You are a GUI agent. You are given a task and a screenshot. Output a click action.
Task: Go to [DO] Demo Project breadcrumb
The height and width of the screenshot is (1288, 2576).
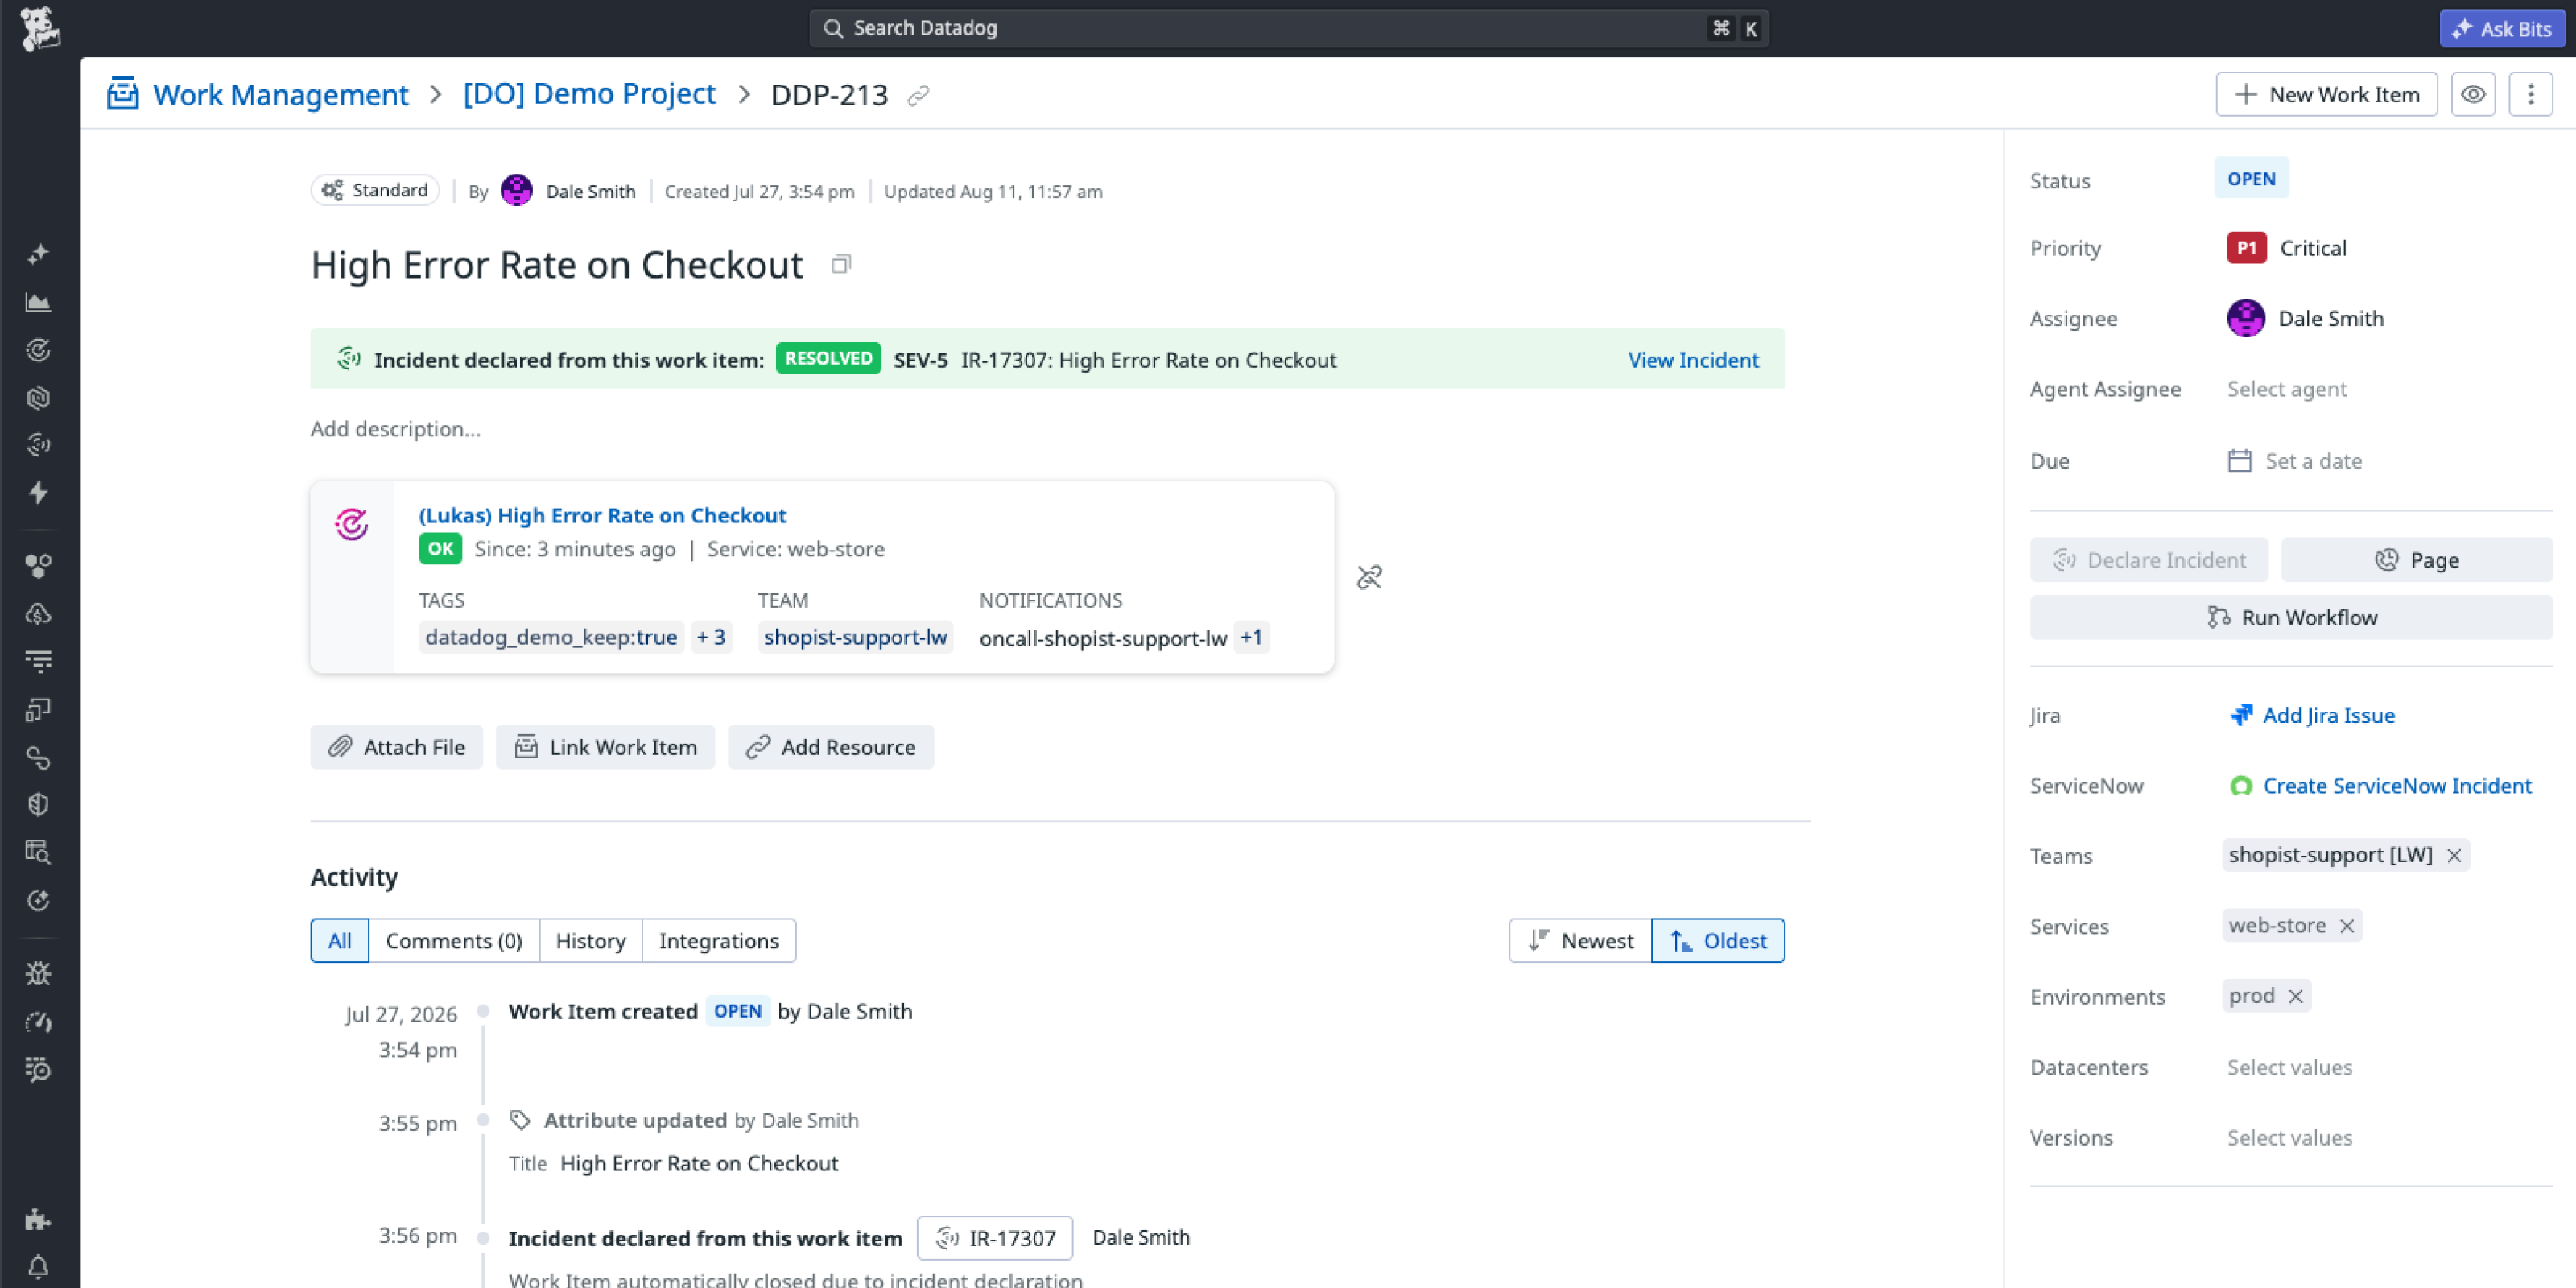pyautogui.click(x=589, y=93)
